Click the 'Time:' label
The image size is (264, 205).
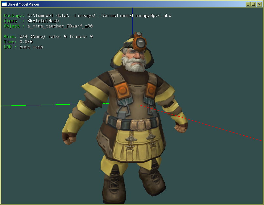(10, 42)
